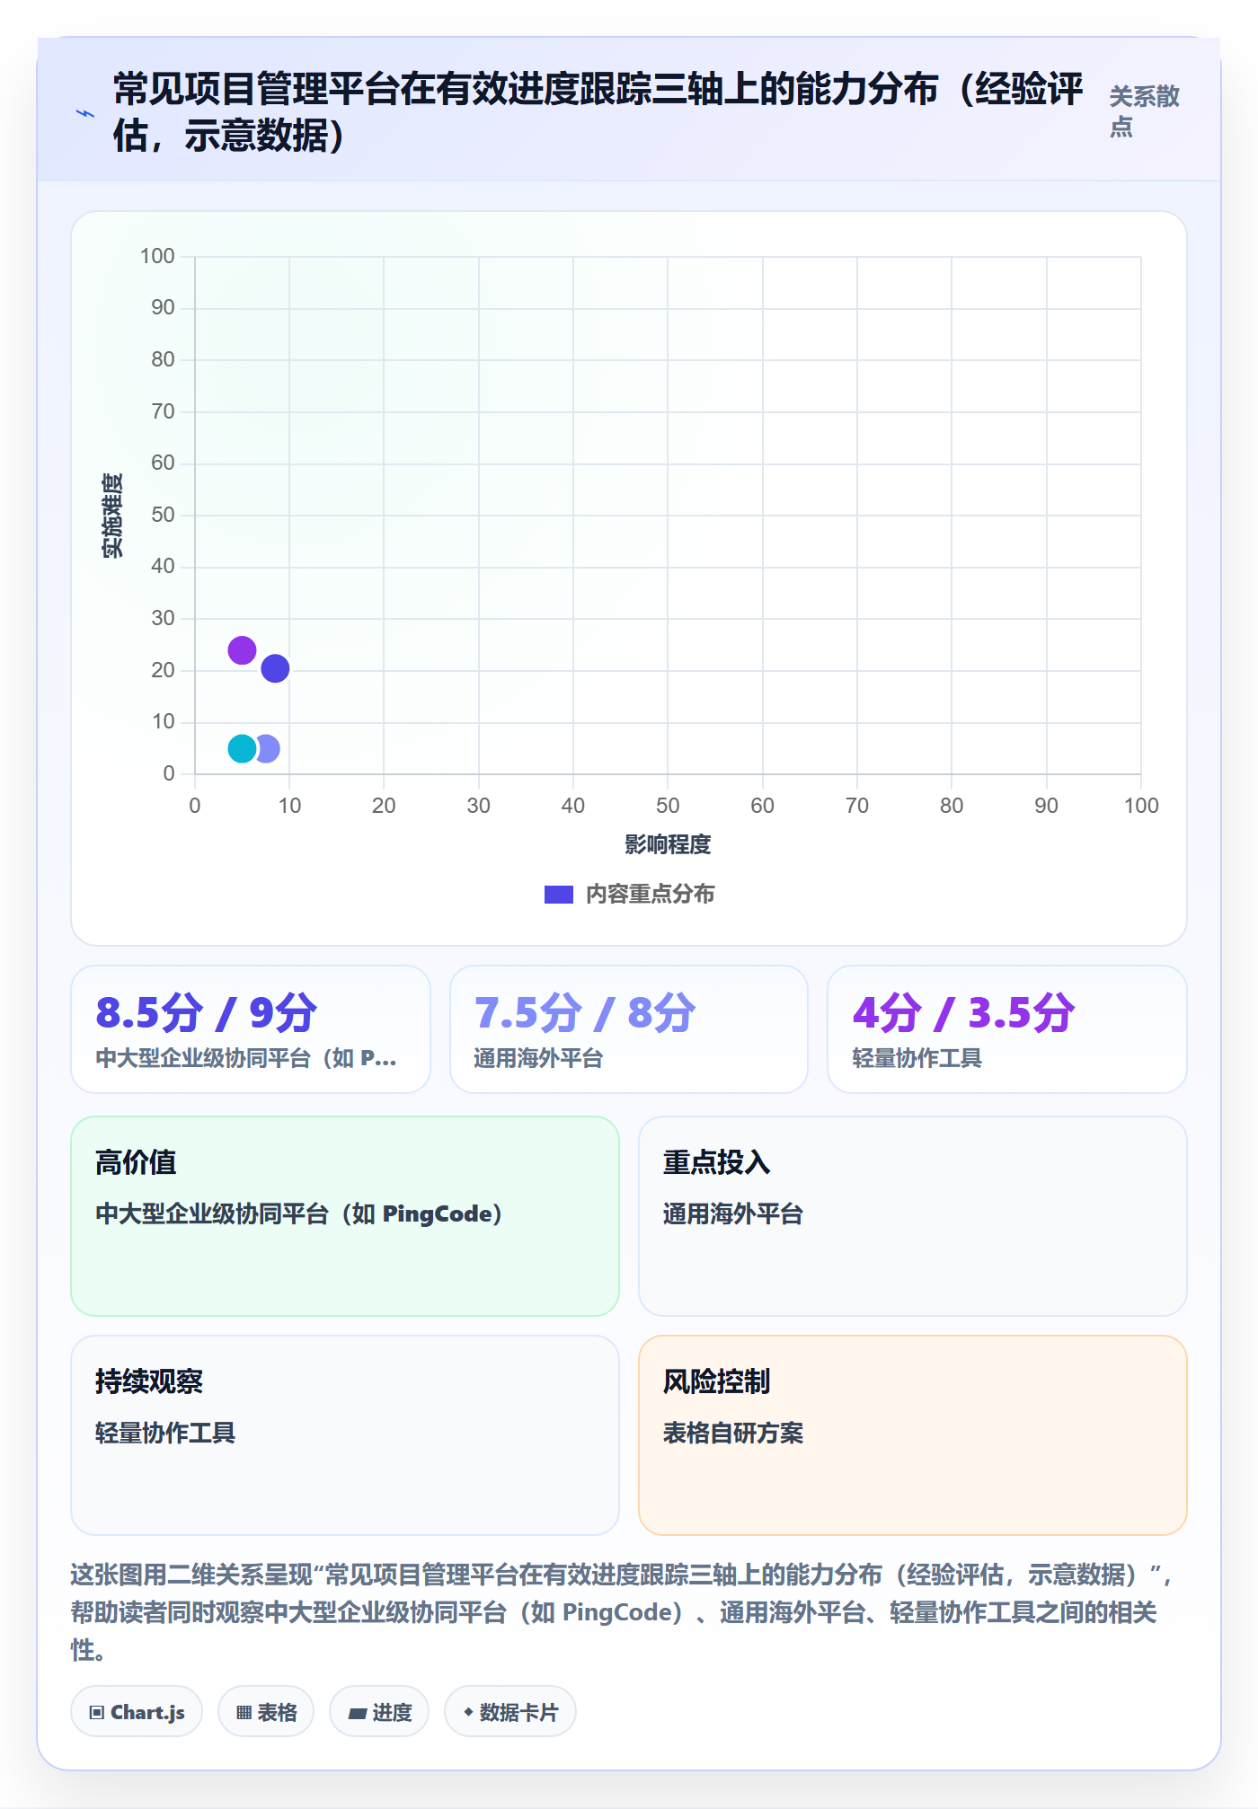Image resolution: width=1258 pixels, height=1809 pixels.
Task: Toggle the 内容重点分布 legend swatch
Action: pos(558,895)
